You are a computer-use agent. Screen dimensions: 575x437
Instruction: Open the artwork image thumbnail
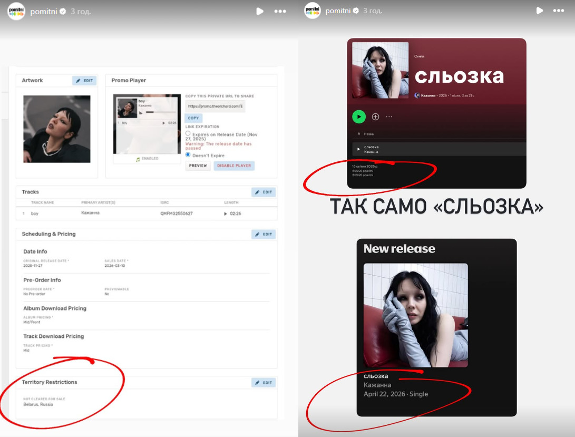[x=57, y=129]
